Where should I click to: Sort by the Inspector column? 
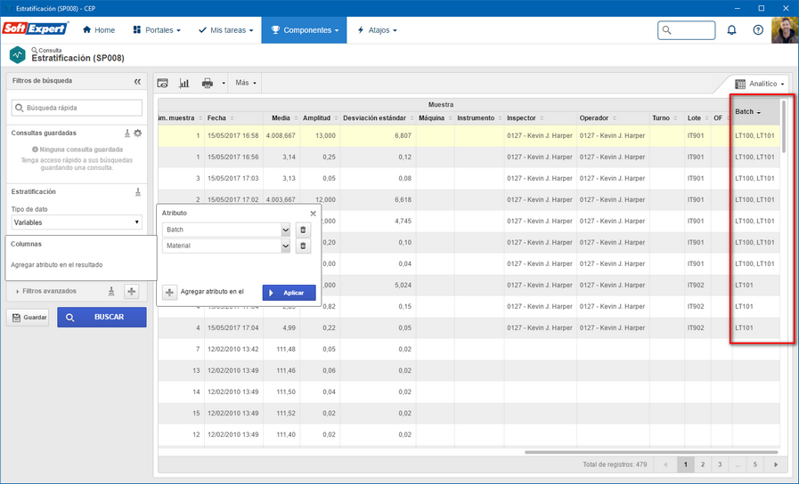pyautogui.click(x=540, y=118)
